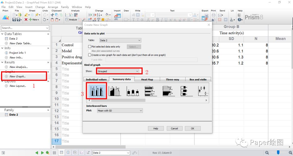The image size is (293, 156).
Task: Click the Help button in the dialog
Action: tap(156, 128)
